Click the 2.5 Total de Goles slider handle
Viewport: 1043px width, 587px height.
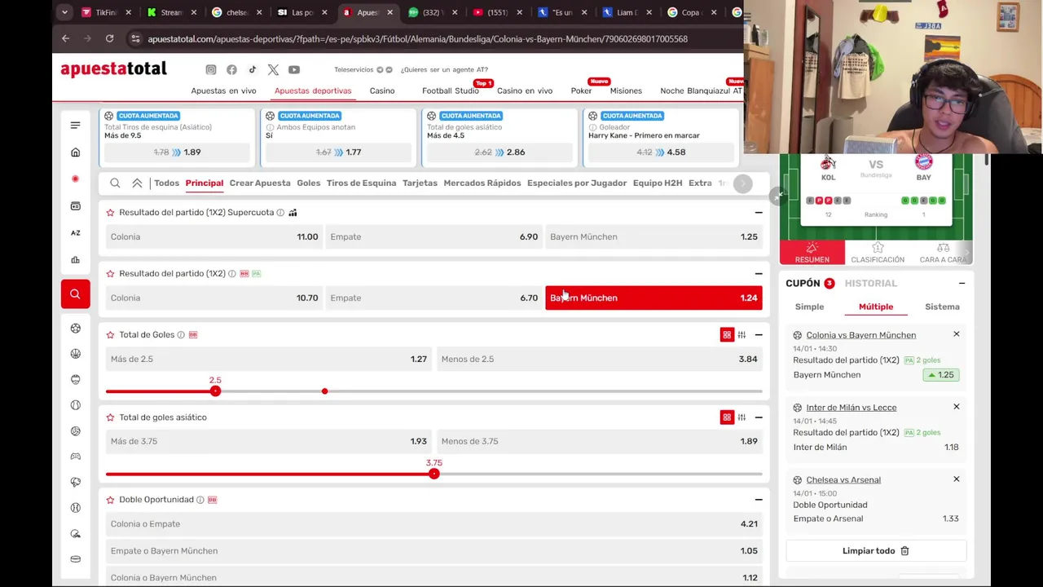(x=215, y=392)
